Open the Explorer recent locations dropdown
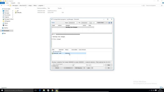Screen dimensions: 164x92 6,6
